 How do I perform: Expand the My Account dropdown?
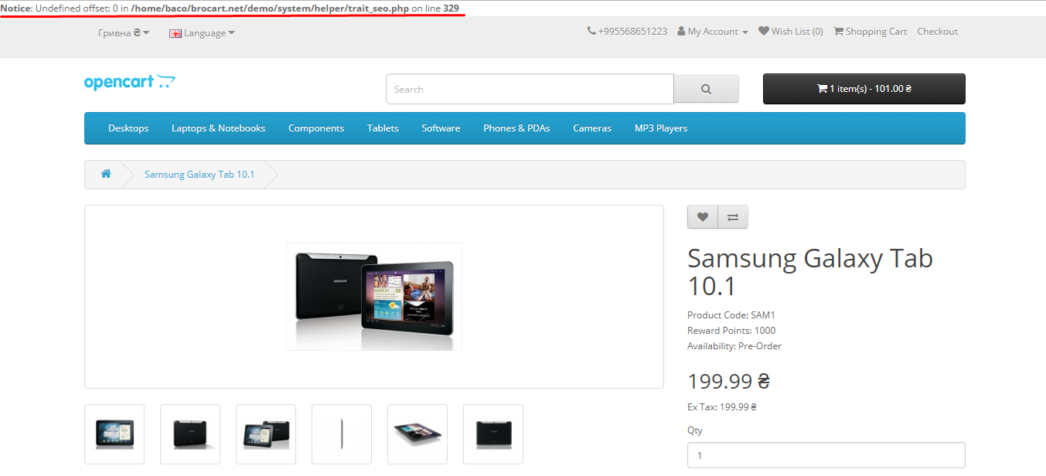click(713, 32)
